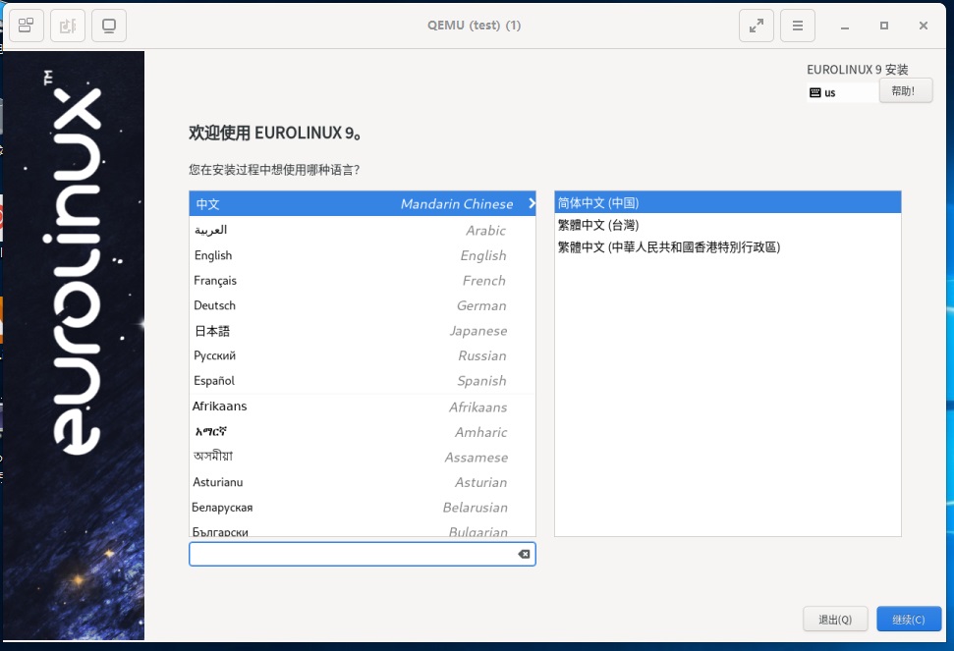Select 中文 Mandarin Chinese language row
This screenshot has height=651, width=954.
pos(363,203)
